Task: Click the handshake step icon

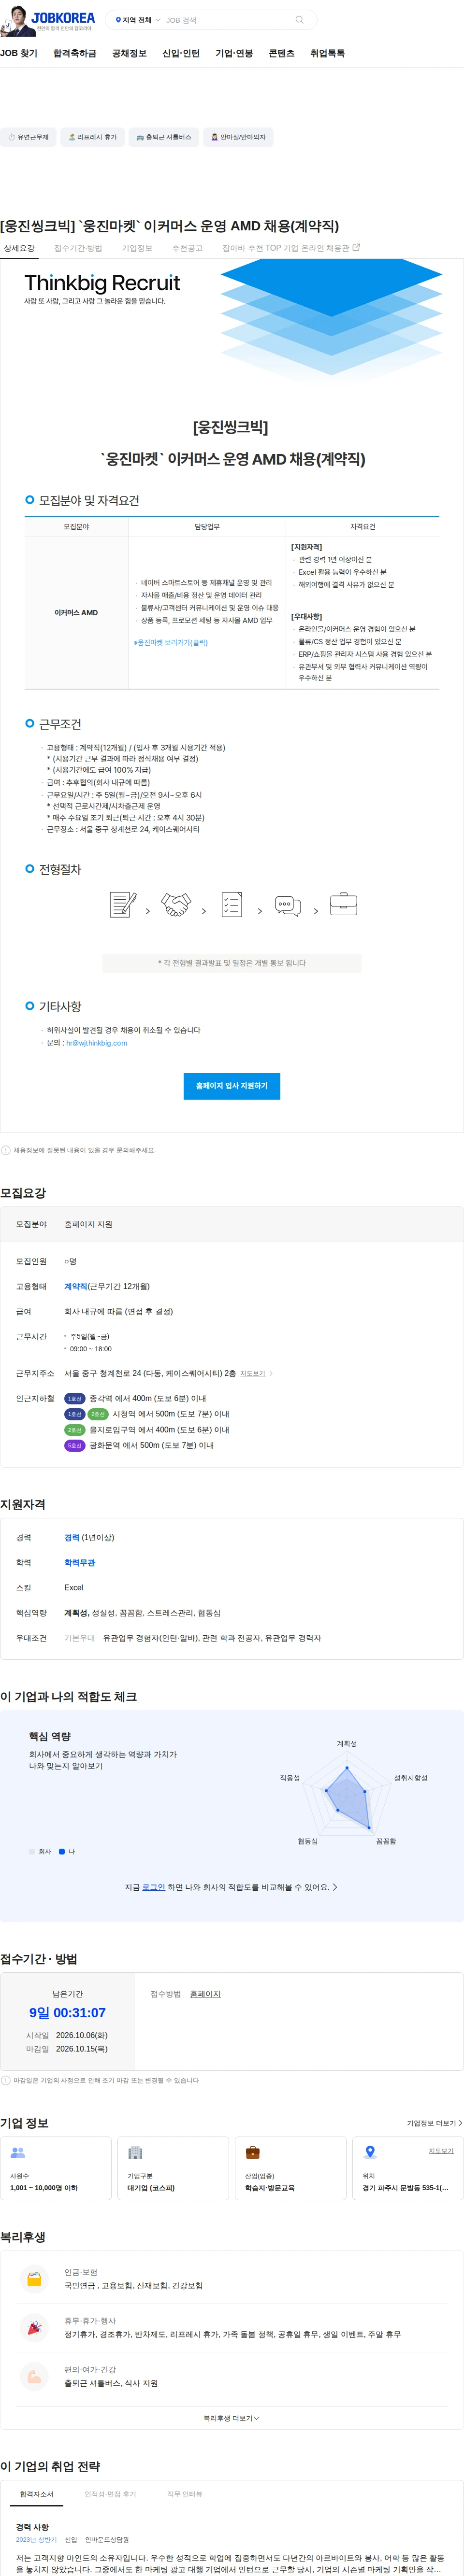Action: click(176, 905)
